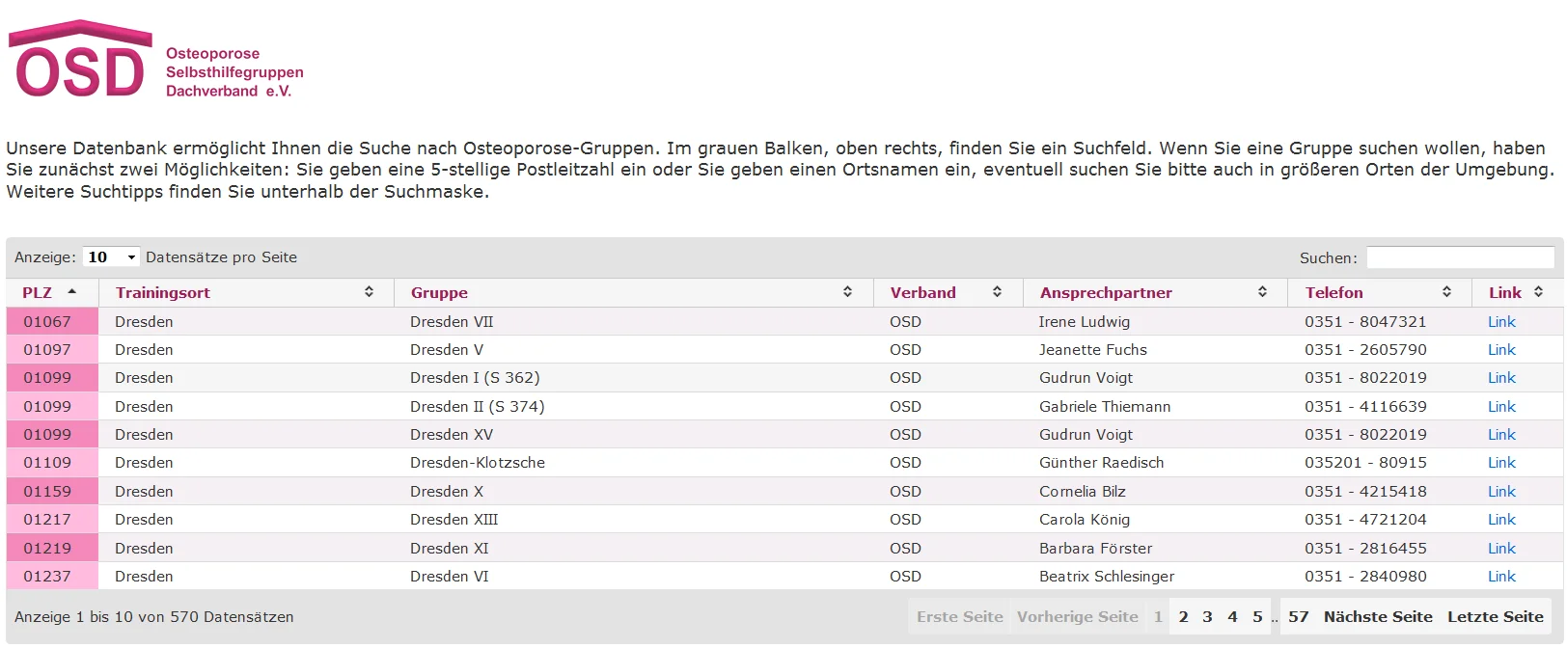Sort ascending by PLZ column arrow

coord(71,291)
